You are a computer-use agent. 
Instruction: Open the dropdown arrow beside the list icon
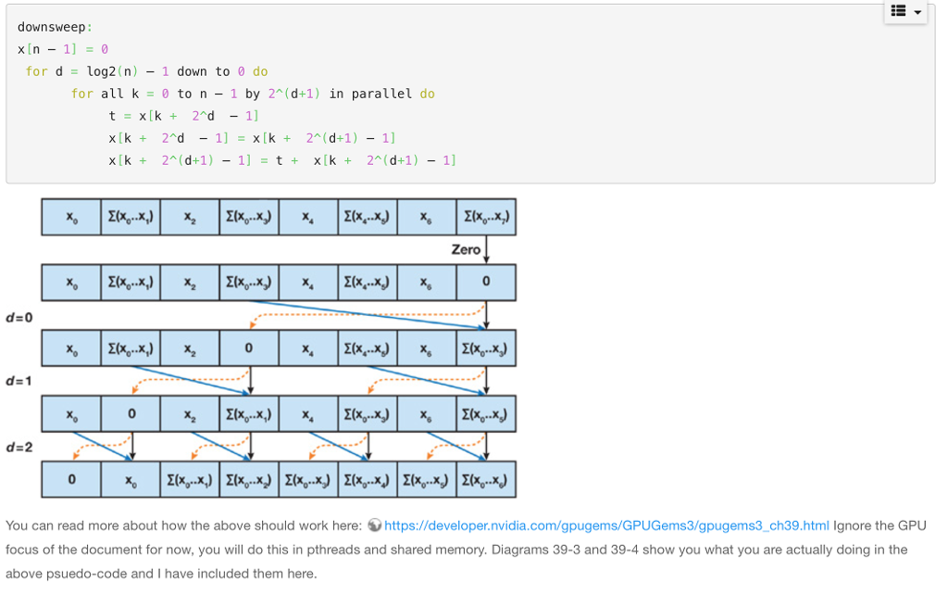917,13
